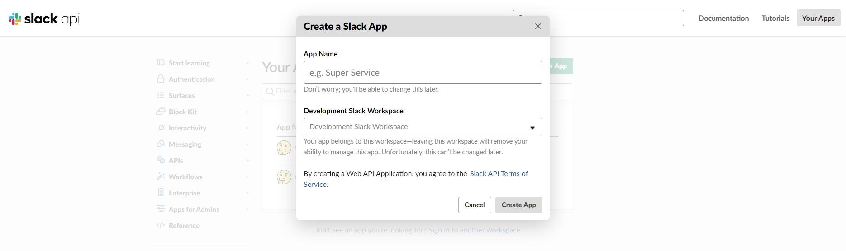The width and height of the screenshot is (846, 251).
Task: Click the Slack API logo
Action: coord(44,19)
